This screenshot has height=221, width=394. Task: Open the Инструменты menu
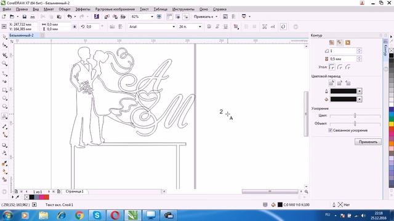coord(183,9)
